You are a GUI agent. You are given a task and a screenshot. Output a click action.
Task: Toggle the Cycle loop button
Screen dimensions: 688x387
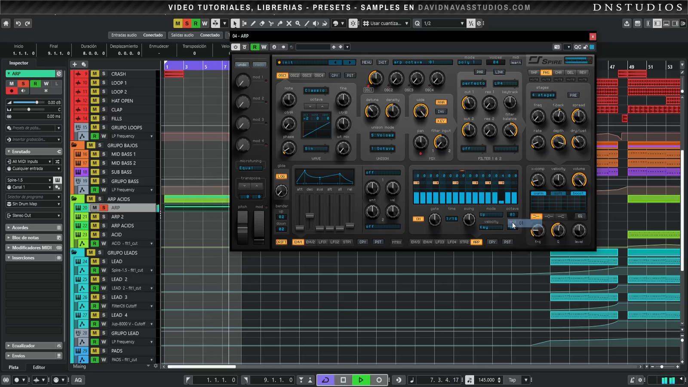tap(326, 380)
